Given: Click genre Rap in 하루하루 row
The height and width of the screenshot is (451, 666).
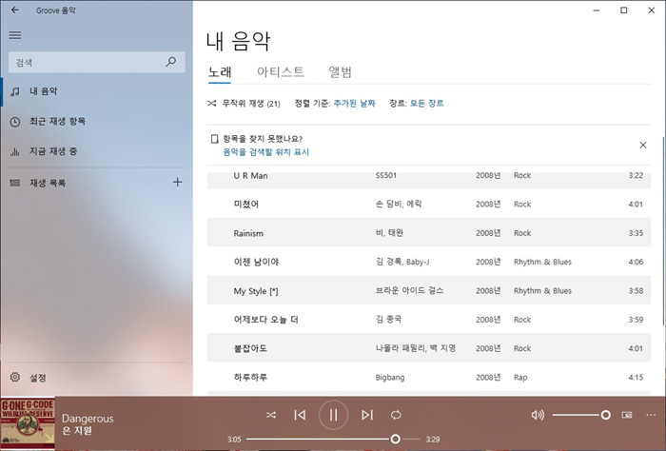Looking at the screenshot, I should [520, 377].
